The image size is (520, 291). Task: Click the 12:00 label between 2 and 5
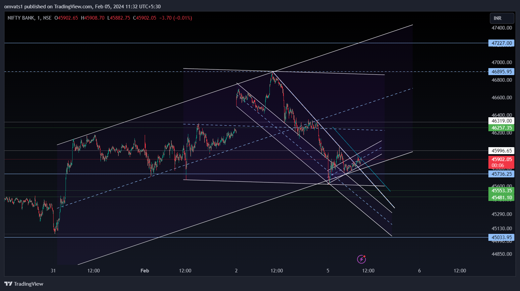[276, 271]
